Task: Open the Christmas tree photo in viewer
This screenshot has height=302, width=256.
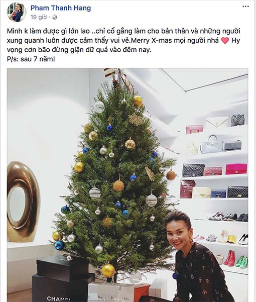Action: tap(127, 185)
